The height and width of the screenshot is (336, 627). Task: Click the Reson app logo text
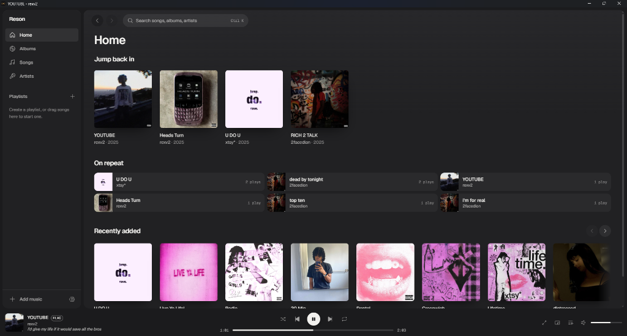click(x=17, y=19)
